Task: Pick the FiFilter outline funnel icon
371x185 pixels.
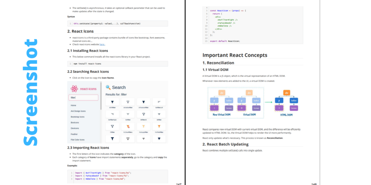Action: 112,127
